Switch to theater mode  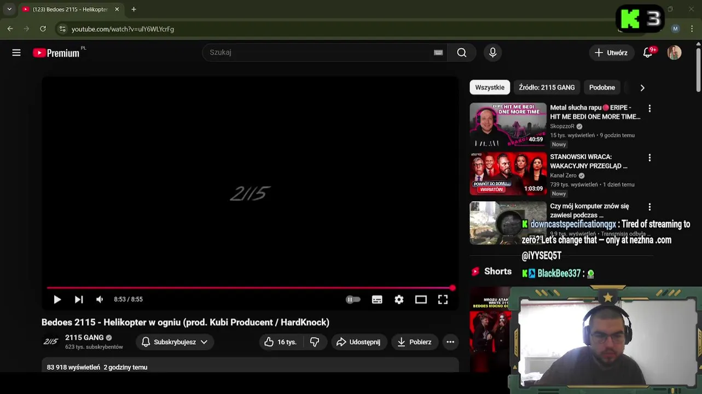[421, 299]
